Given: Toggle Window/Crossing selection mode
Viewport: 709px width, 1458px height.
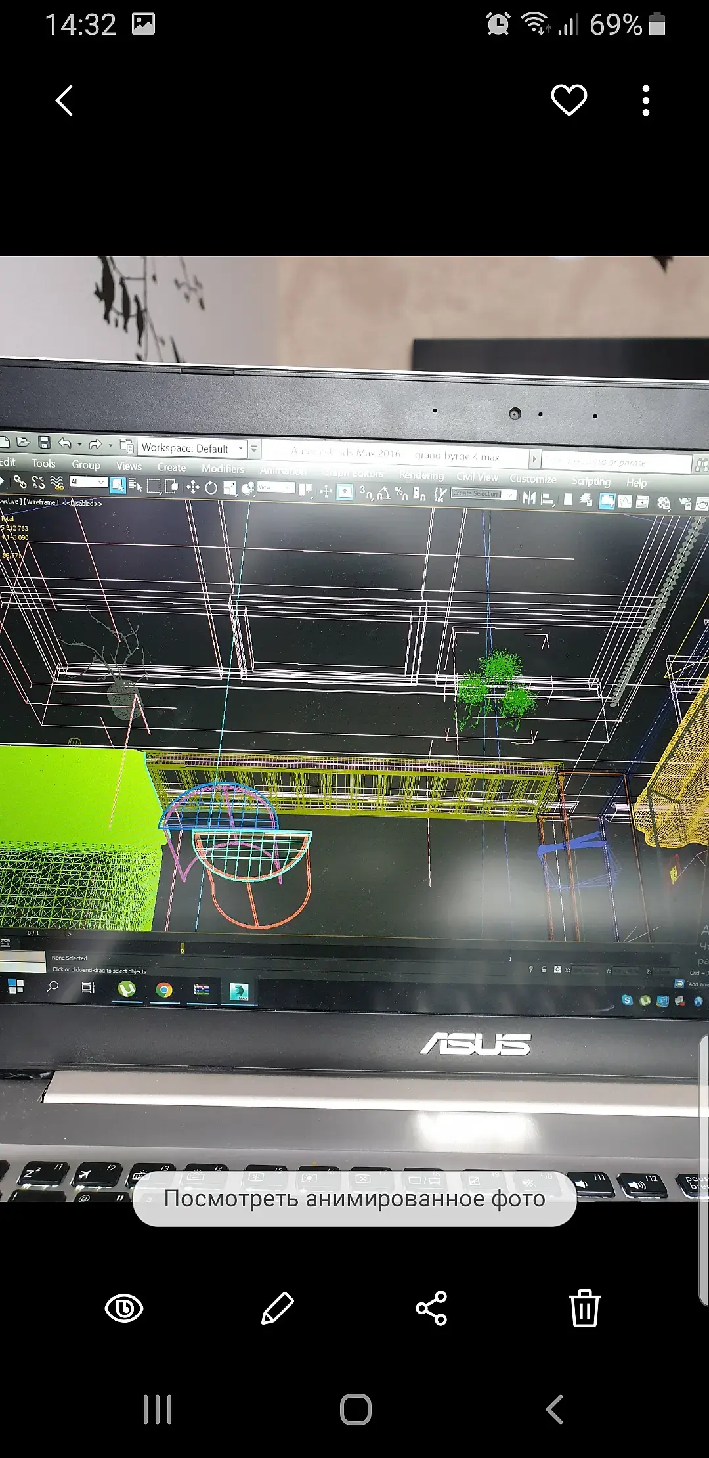Looking at the screenshot, I should click(x=171, y=487).
